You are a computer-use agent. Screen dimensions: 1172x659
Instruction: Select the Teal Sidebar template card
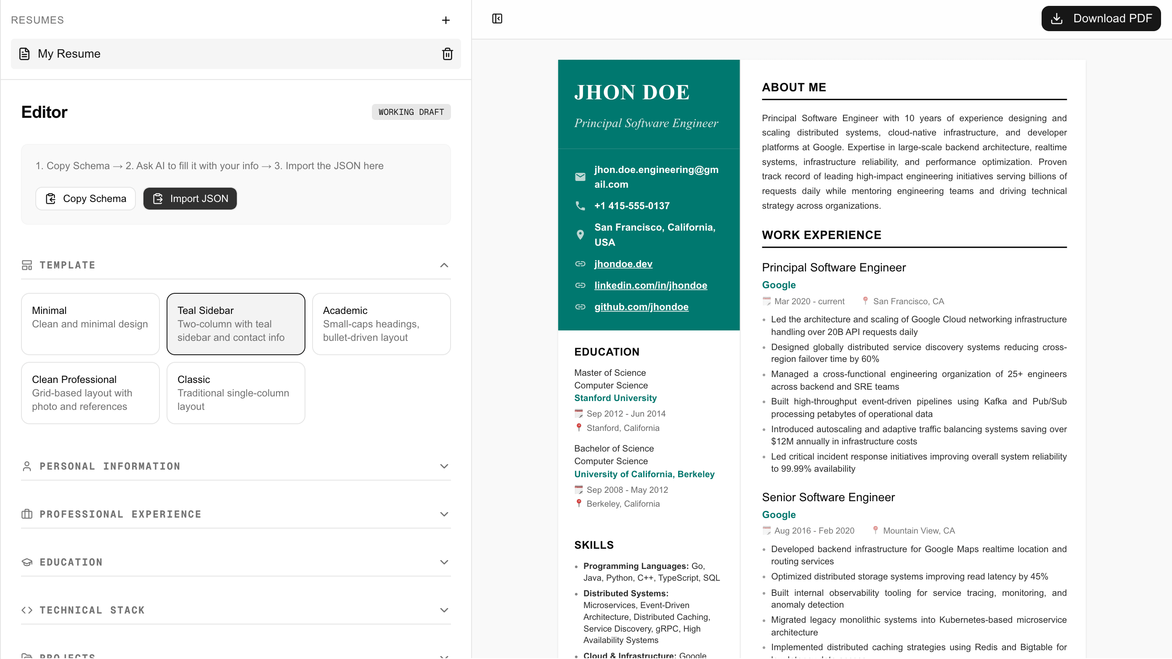click(236, 324)
